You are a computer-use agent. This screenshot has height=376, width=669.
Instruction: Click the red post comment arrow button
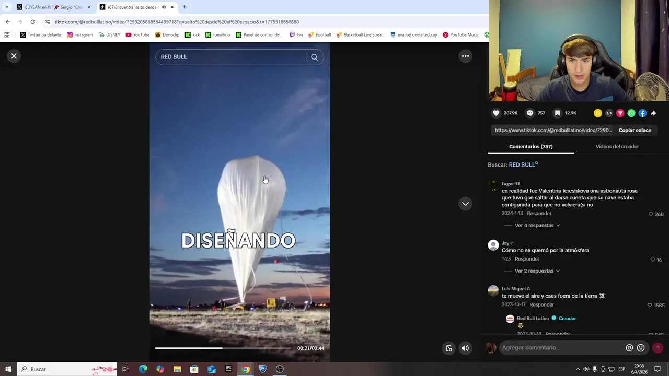658,348
